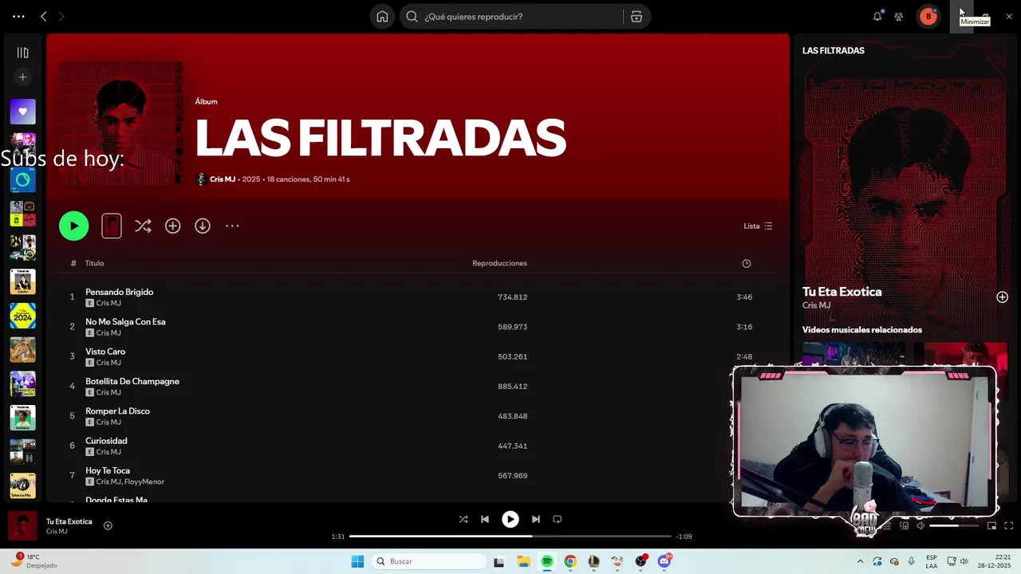This screenshot has width=1021, height=574.
Task: Click the center play button in player bar
Action: click(510, 519)
